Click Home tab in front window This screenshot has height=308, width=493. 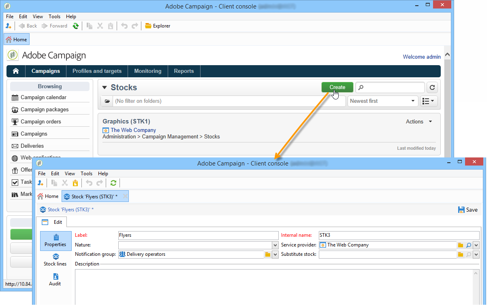[x=48, y=196]
